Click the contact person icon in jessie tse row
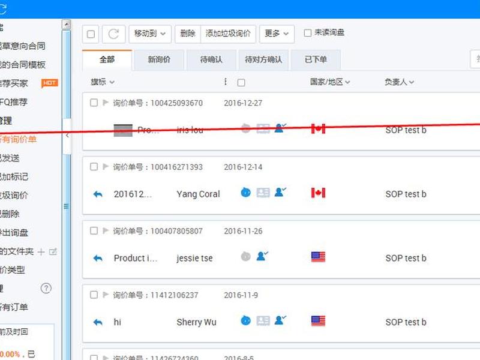This screenshot has height=360, width=480. pyautogui.click(x=262, y=256)
